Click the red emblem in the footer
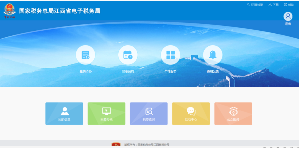 click(x=116, y=145)
